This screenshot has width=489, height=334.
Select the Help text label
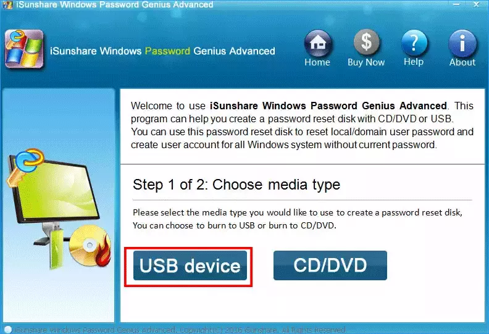tap(414, 62)
